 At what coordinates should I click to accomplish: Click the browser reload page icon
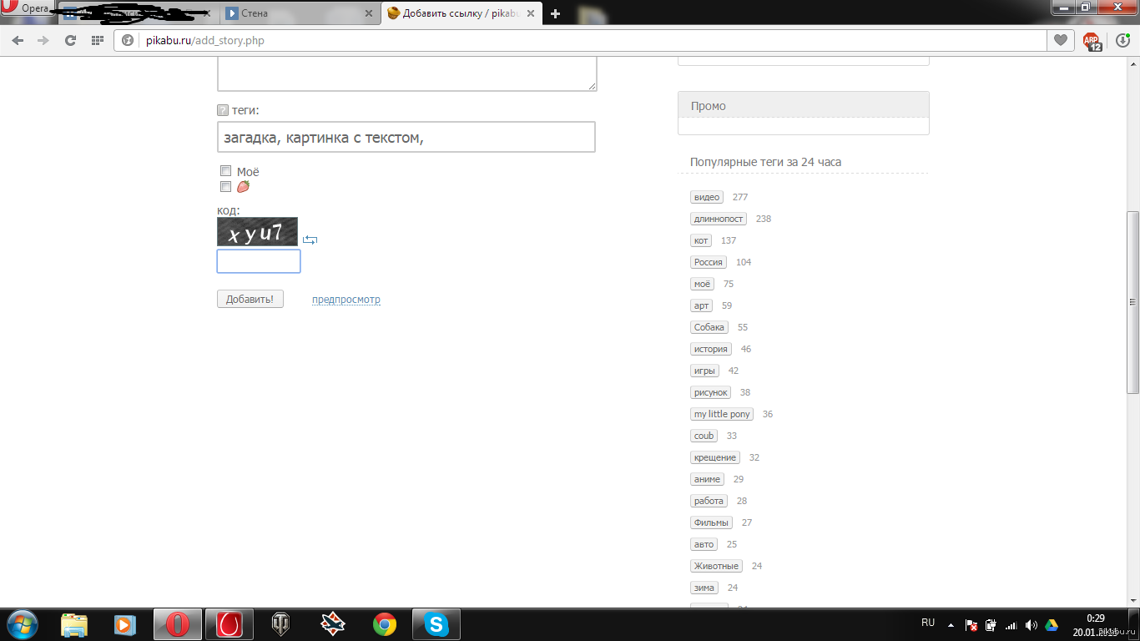tap(71, 40)
